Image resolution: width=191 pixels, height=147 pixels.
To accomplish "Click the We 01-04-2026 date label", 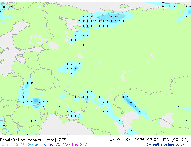I will [127, 140].
